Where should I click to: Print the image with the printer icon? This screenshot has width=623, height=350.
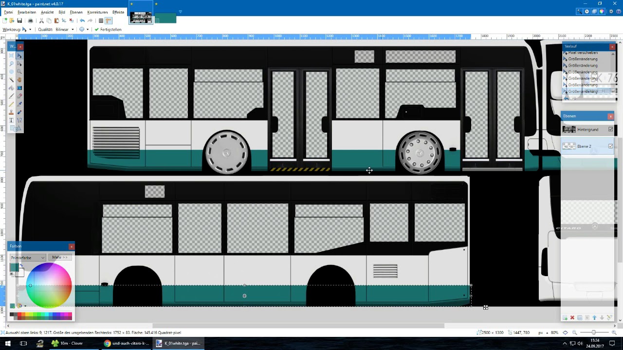(x=30, y=20)
